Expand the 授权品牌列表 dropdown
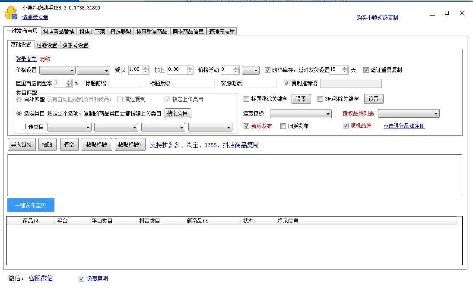Image resolution: width=473 pixels, height=291 pixels. point(409,114)
